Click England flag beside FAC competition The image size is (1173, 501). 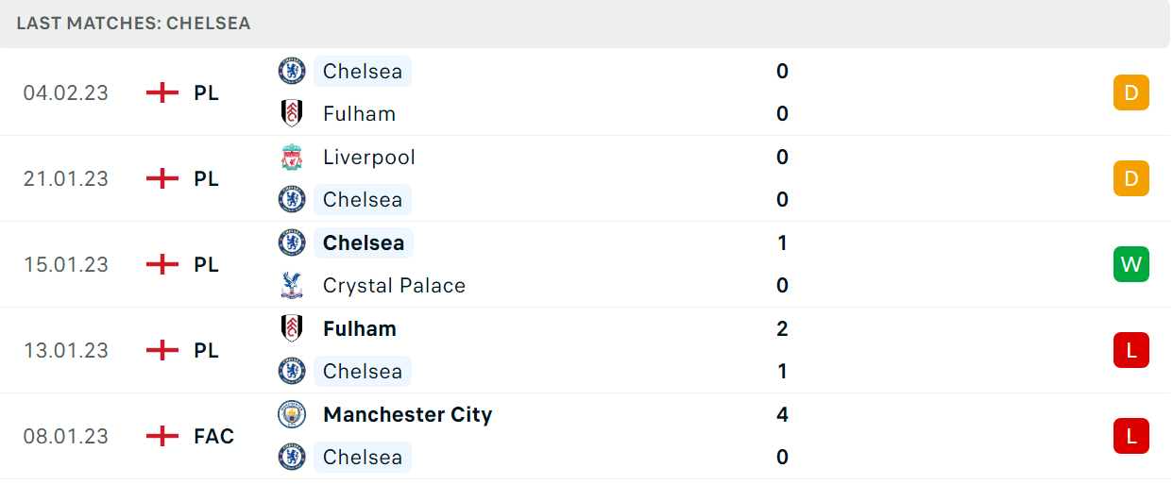point(162,436)
